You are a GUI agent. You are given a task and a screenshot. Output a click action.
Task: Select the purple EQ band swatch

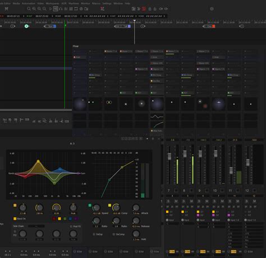[x=76, y=219]
